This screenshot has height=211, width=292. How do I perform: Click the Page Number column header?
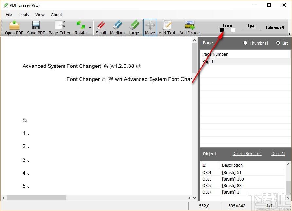tap(215, 54)
